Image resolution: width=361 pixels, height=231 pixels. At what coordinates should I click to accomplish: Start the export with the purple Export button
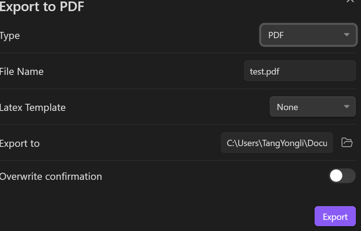[335, 216]
